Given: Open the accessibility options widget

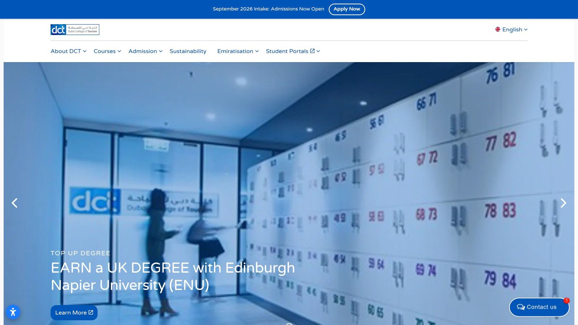Looking at the screenshot, I should (13, 312).
